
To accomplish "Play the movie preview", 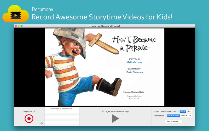I will (x=115, y=118).
